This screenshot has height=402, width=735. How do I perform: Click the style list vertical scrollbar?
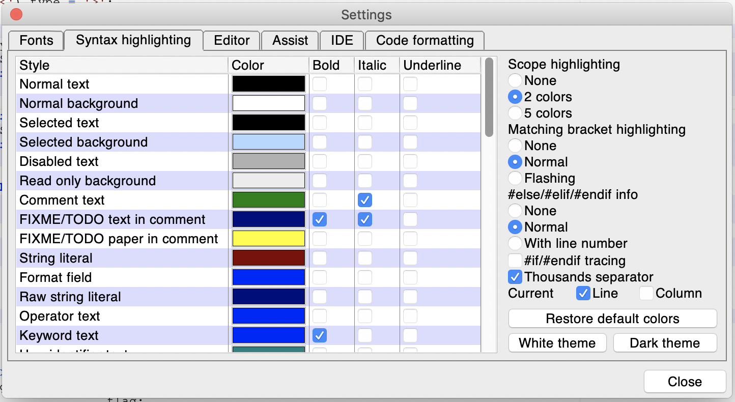(x=489, y=98)
